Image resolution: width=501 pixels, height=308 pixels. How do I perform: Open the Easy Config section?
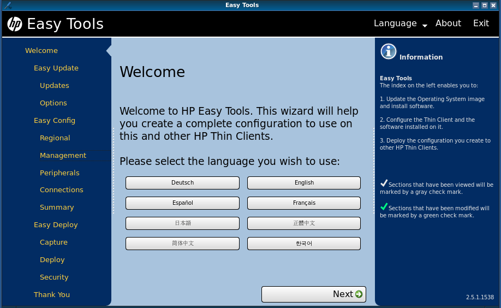point(55,121)
